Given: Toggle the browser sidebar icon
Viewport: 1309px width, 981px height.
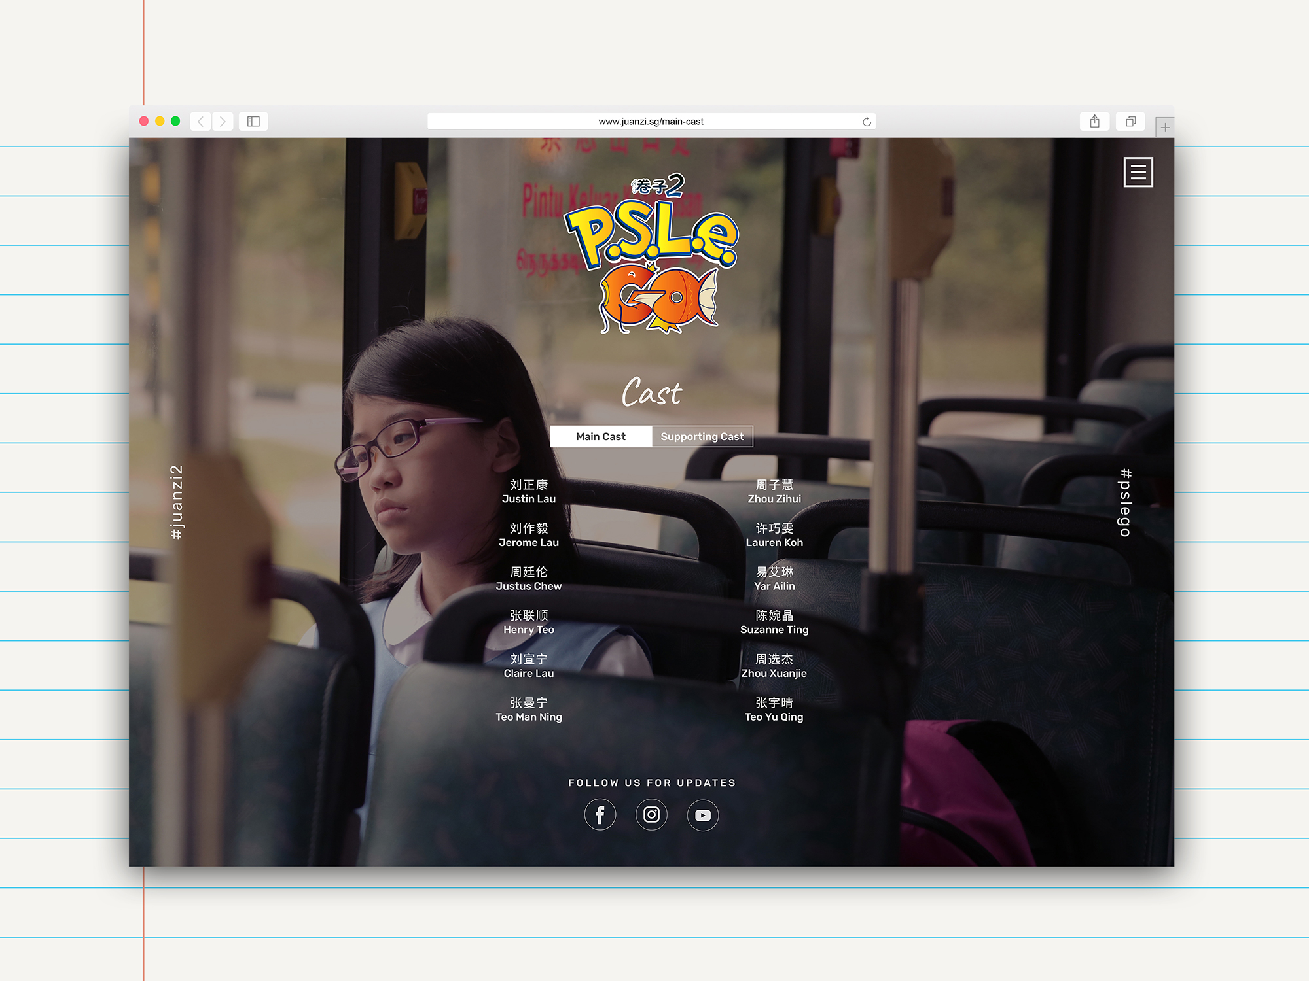Looking at the screenshot, I should click(253, 122).
